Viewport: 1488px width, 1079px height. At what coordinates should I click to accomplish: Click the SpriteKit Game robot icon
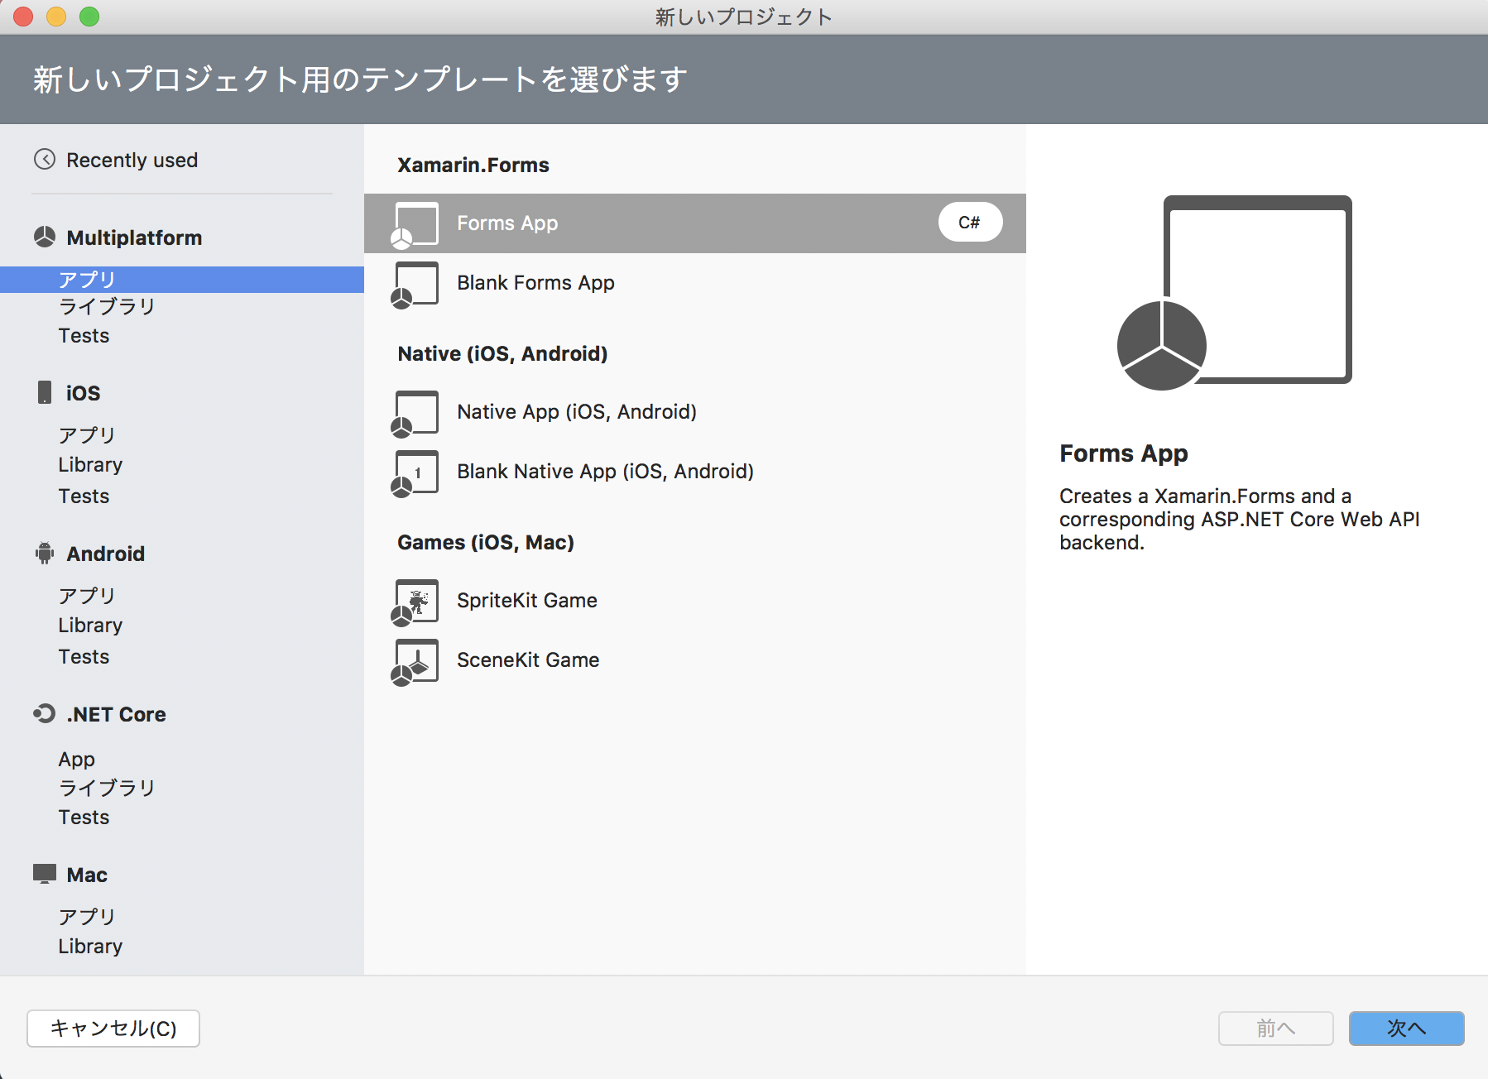click(x=415, y=601)
